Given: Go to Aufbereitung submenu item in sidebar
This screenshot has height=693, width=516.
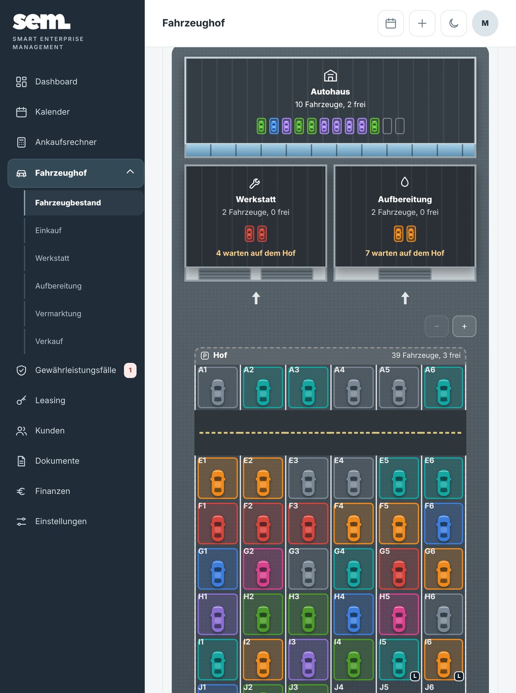Looking at the screenshot, I should [84, 286].
